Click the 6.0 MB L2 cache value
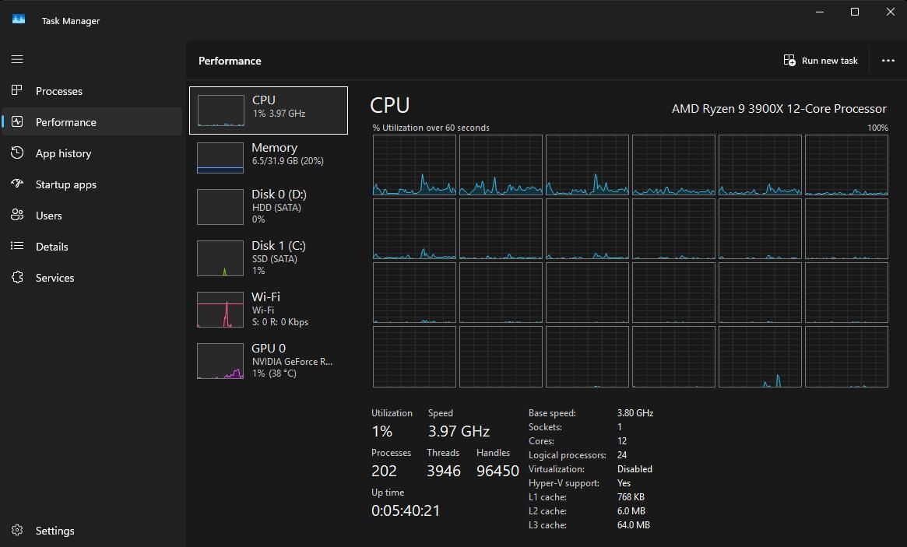This screenshot has height=547, width=907. pos(631,511)
